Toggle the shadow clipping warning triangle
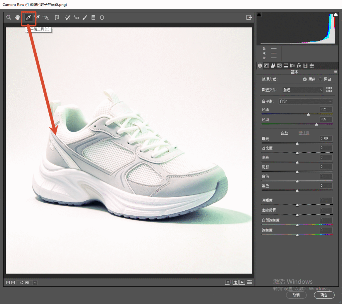 coord(259,15)
